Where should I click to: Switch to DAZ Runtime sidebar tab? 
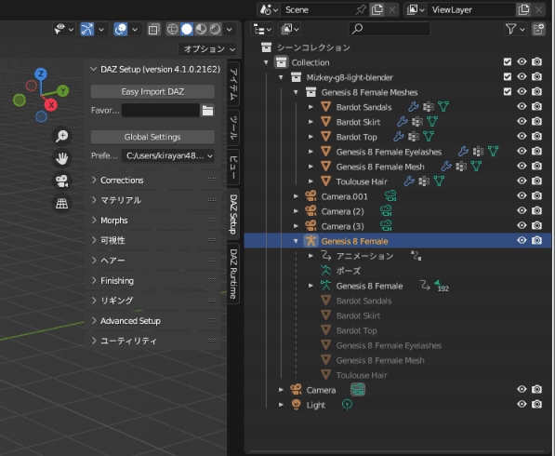(233, 274)
